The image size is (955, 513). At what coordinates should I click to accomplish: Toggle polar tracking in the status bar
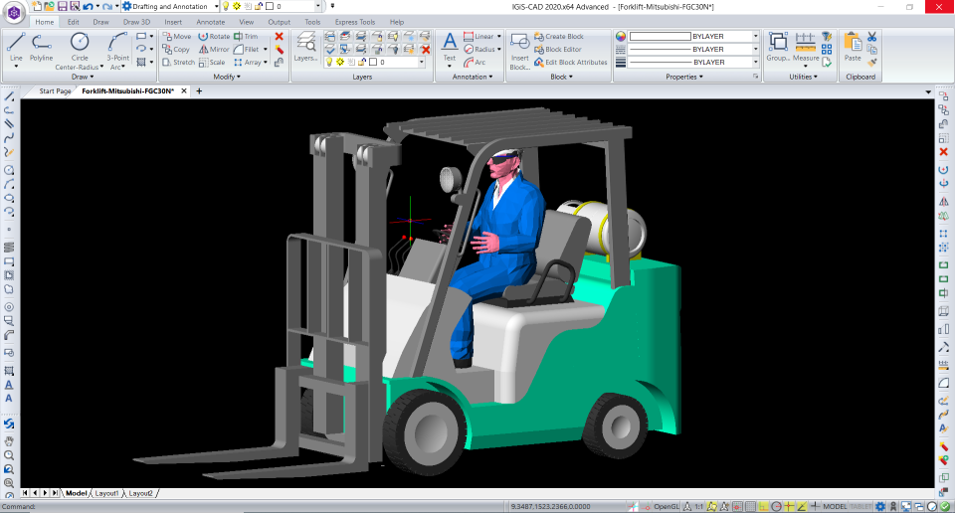coord(776,506)
